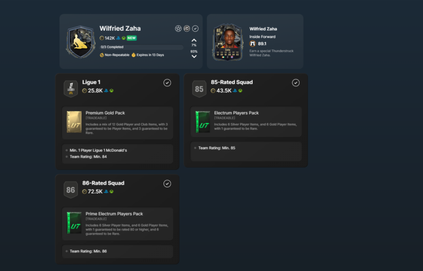
Task: Click the 'Min. 1 Player Ligue 1 McDonald's' requirement
Action: [x=98, y=150]
